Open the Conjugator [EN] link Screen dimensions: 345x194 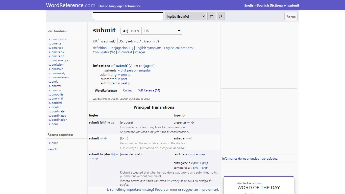[x=104, y=52]
